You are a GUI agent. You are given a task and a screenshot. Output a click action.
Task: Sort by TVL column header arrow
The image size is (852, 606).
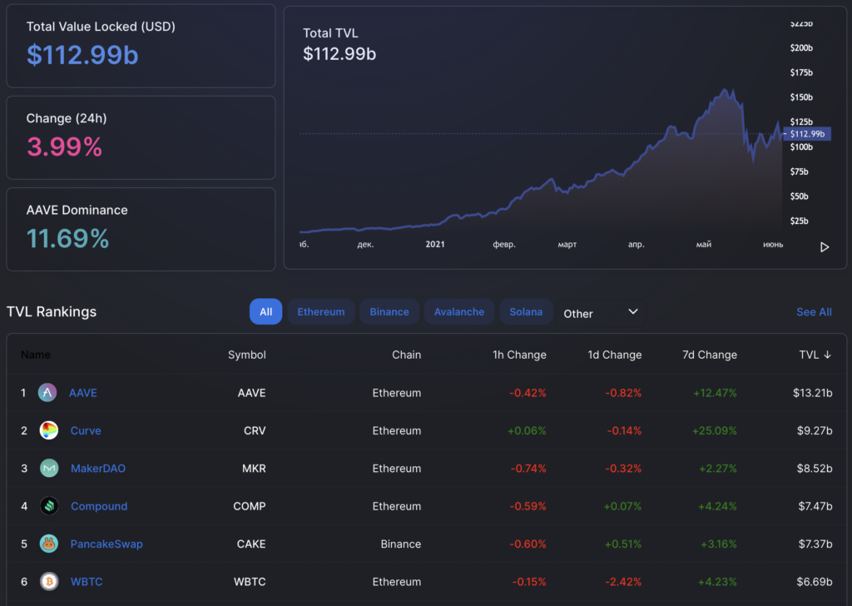coord(827,355)
